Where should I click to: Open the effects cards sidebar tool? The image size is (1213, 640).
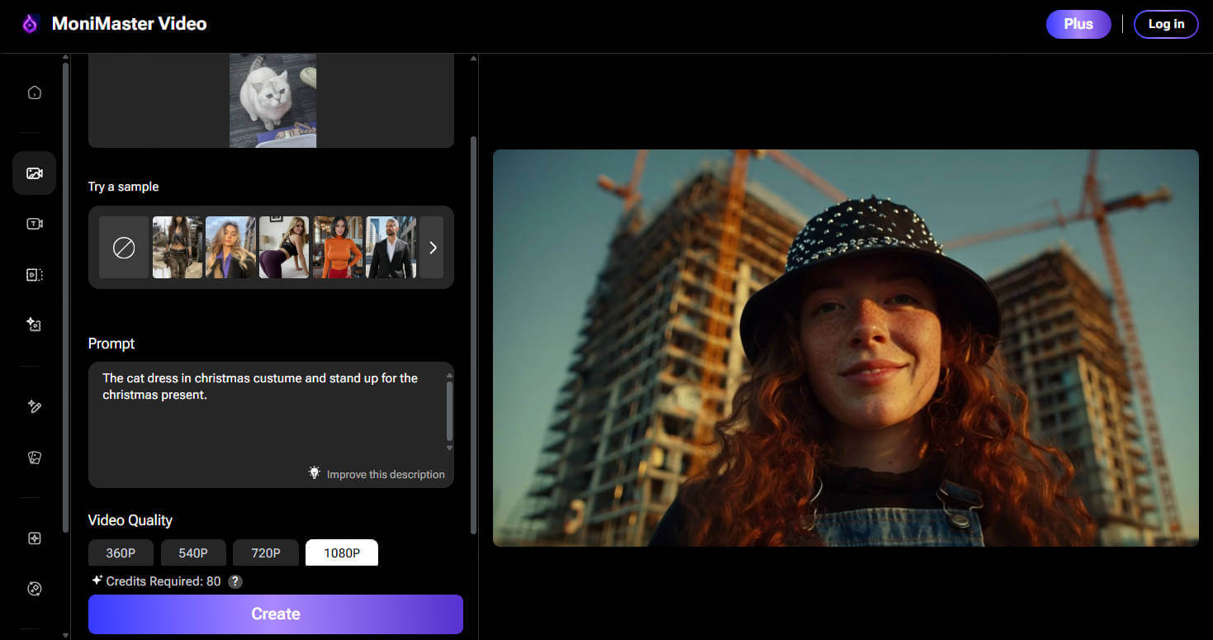pyautogui.click(x=34, y=457)
